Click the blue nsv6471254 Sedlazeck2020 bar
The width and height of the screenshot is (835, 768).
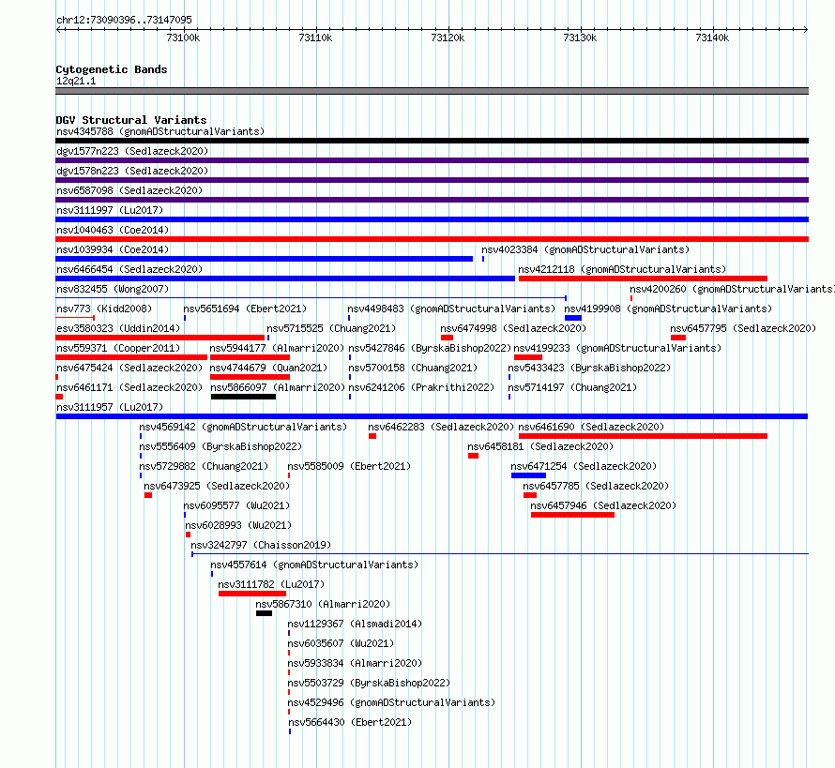pos(528,475)
